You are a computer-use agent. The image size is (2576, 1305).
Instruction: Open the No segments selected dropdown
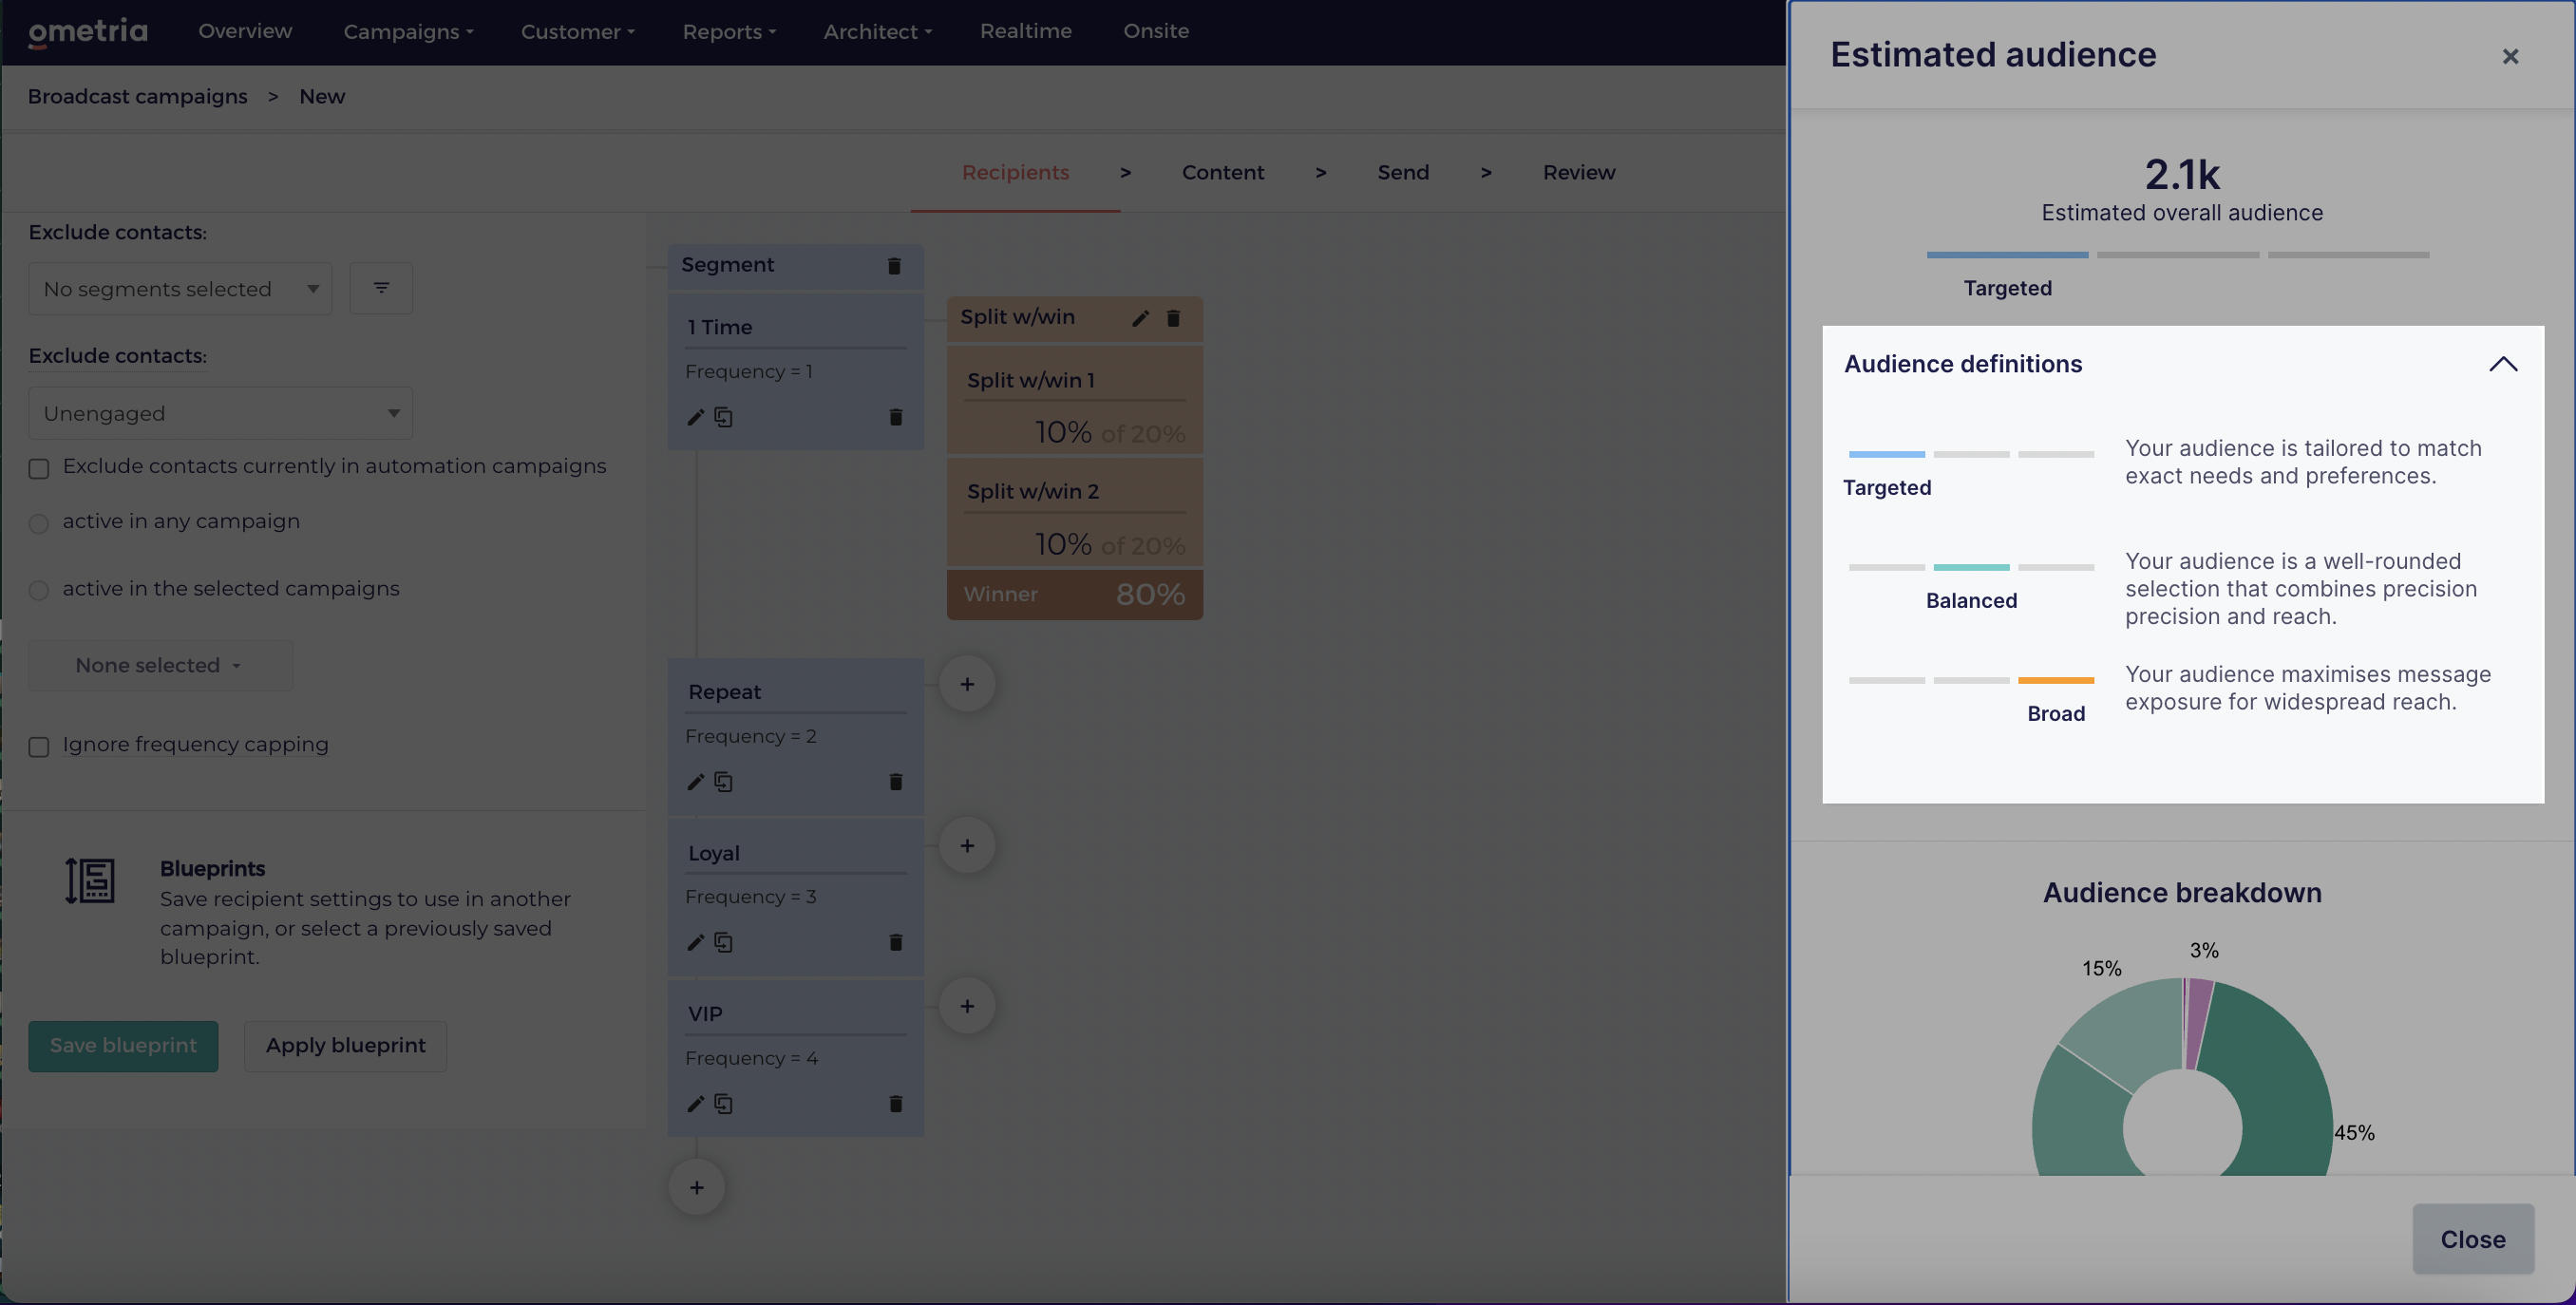pos(180,289)
